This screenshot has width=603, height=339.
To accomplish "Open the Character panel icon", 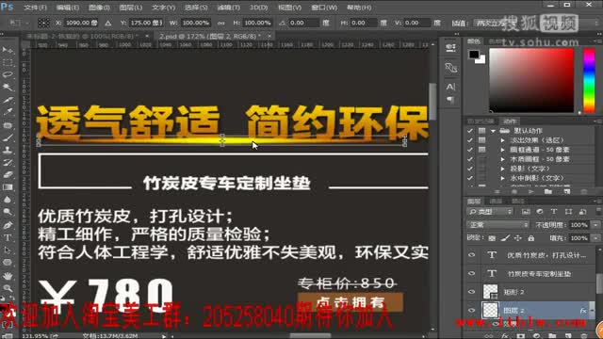I will click(x=450, y=87).
